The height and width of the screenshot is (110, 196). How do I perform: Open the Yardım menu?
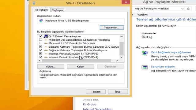click(142, 15)
